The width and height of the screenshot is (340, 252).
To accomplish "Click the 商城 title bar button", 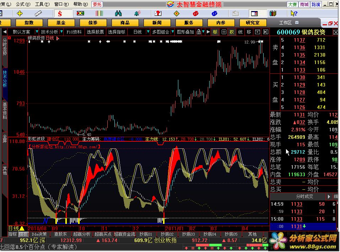I will (304, 4).
